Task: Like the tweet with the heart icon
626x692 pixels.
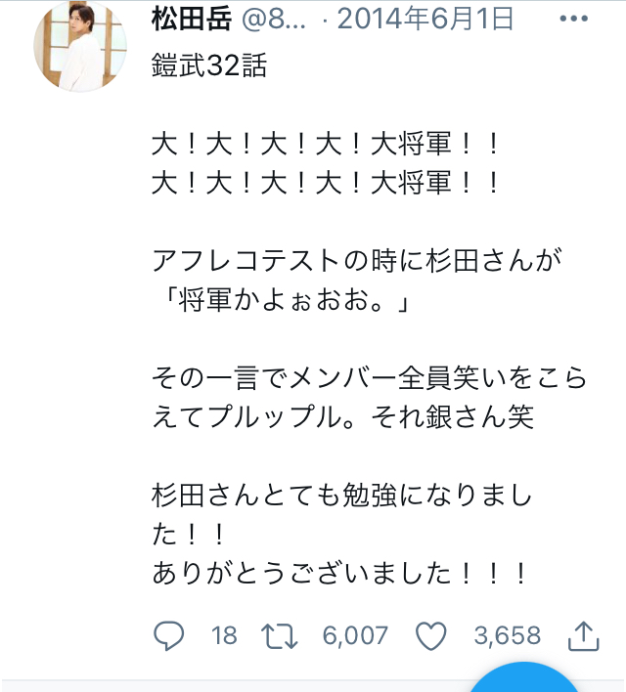Action: click(x=430, y=636)
